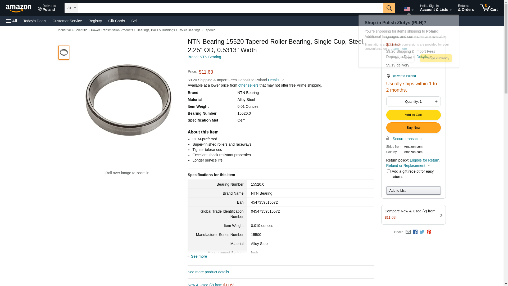508x286 pixels.
Task: Enable the gift receipt checkbox
Action: pos(389,171)
